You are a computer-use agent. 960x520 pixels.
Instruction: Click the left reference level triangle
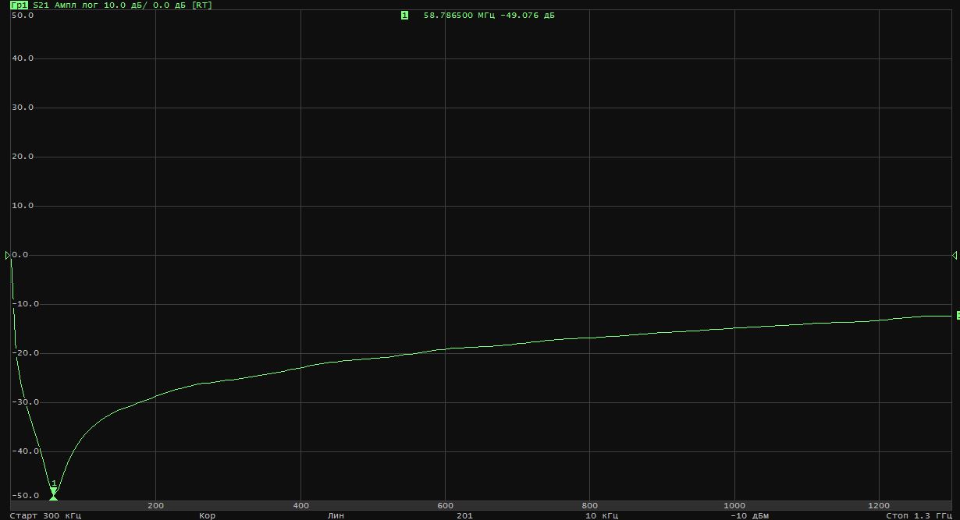pos(8,255)
